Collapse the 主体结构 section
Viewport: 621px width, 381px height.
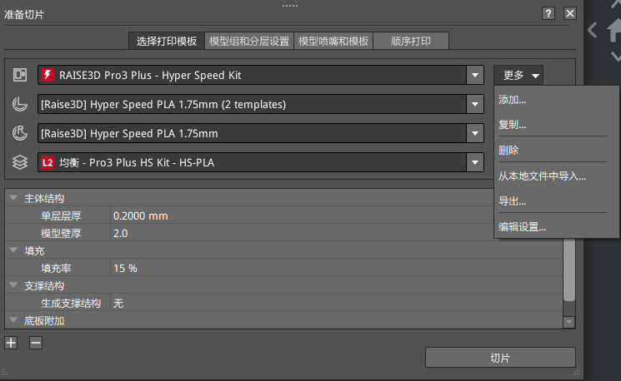pos(13,198)
